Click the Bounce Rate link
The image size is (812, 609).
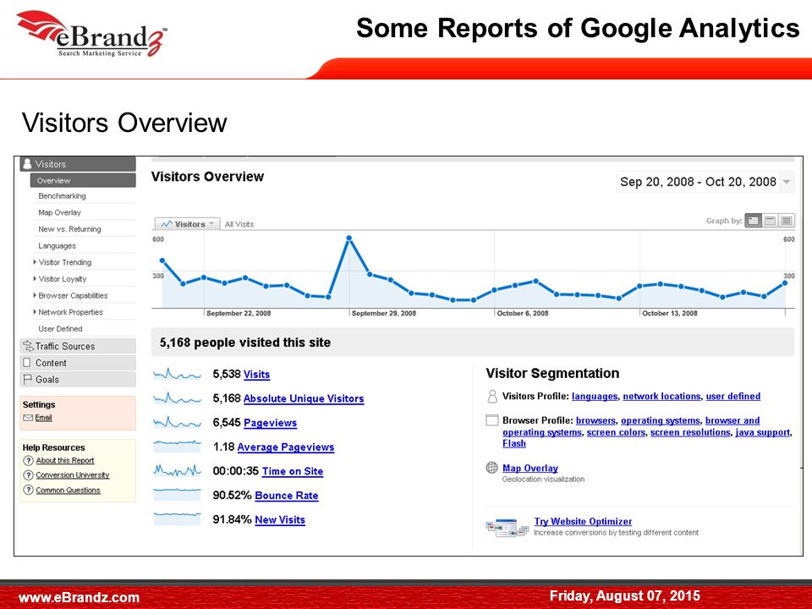tap(287, 495)
